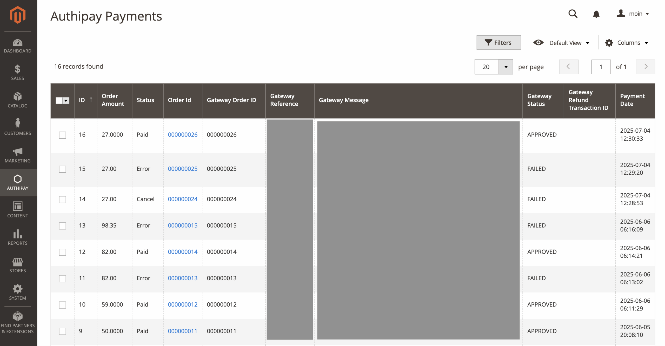This screenshot has height=346, width=665.
Task: Click the Magento logo icon
Action: click(17, 15)
